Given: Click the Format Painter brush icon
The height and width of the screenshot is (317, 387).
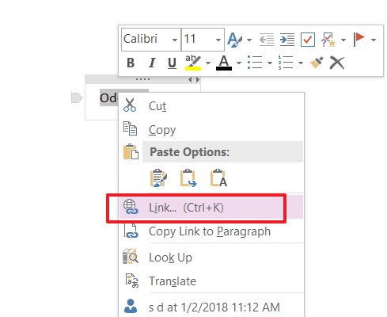Looking at the screenshot, I should tap(317, 63).
